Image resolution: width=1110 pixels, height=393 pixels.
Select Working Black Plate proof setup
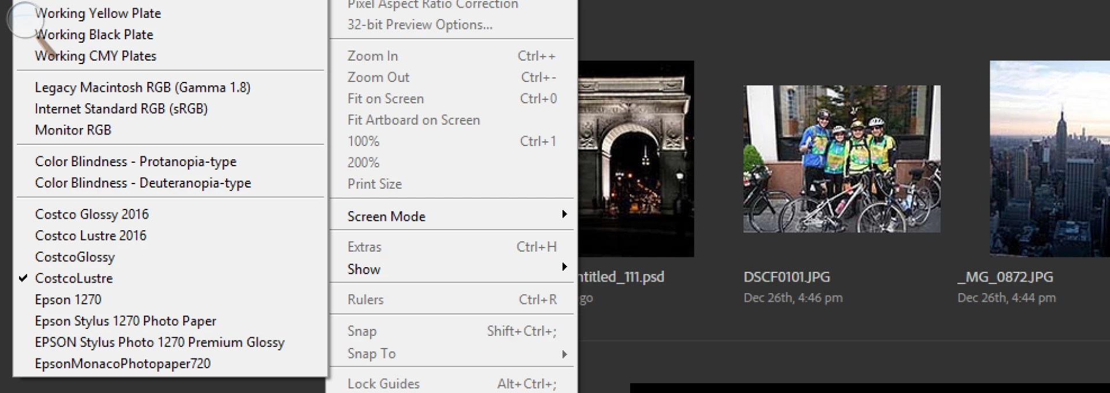(x=171, y=35)
